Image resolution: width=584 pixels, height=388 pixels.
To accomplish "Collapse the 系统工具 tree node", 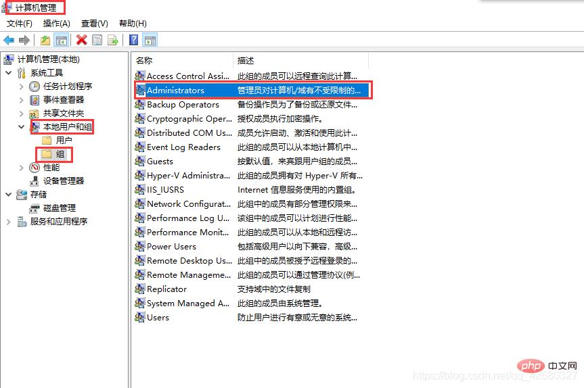I will tap(9, 73).
